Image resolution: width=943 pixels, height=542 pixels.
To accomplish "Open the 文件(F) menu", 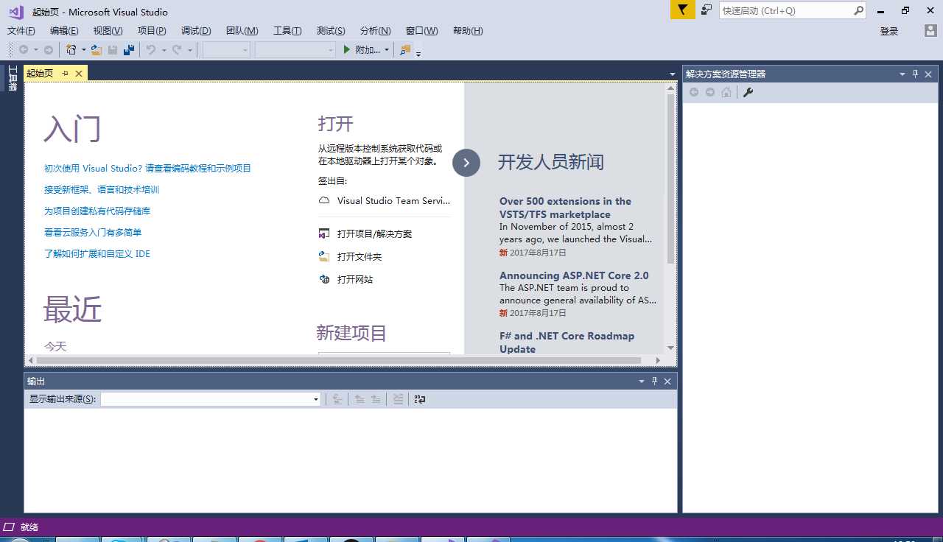I will click(21, 31).
